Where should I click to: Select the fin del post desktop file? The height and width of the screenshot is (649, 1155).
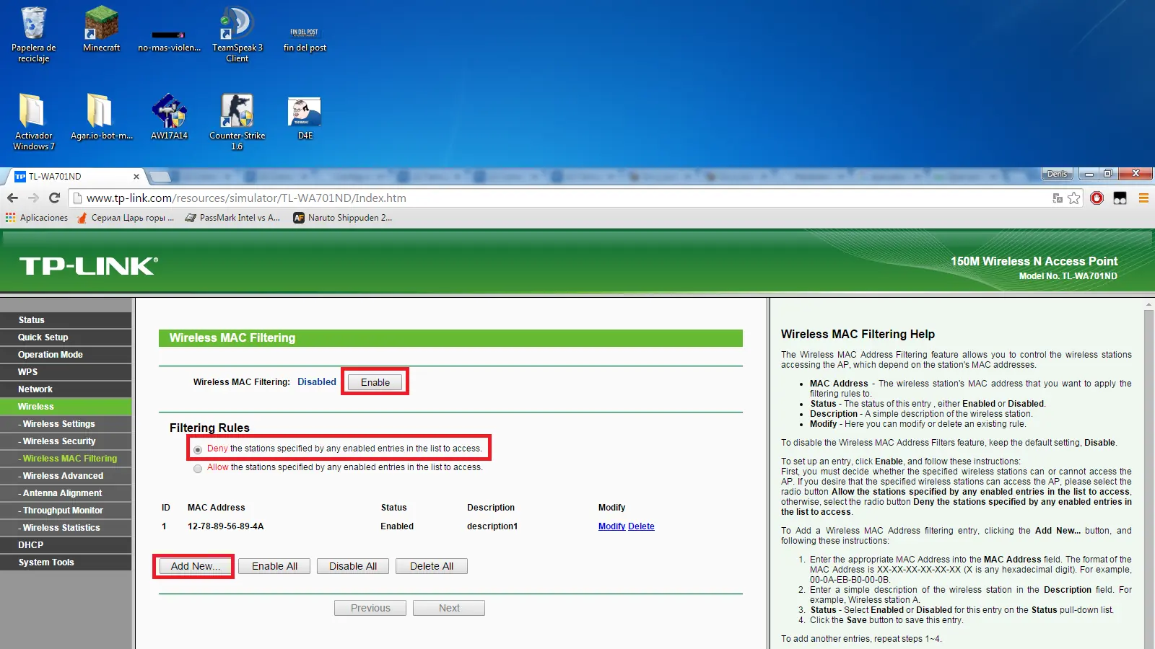[x=305, y=40]
